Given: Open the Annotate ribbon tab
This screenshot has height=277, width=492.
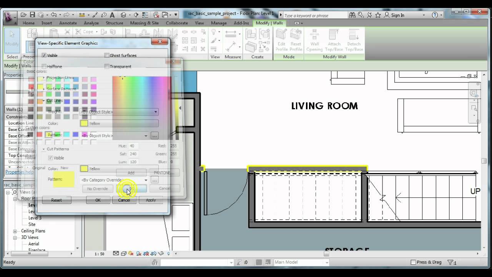Looking at the screenshot, I should (68, 23).
